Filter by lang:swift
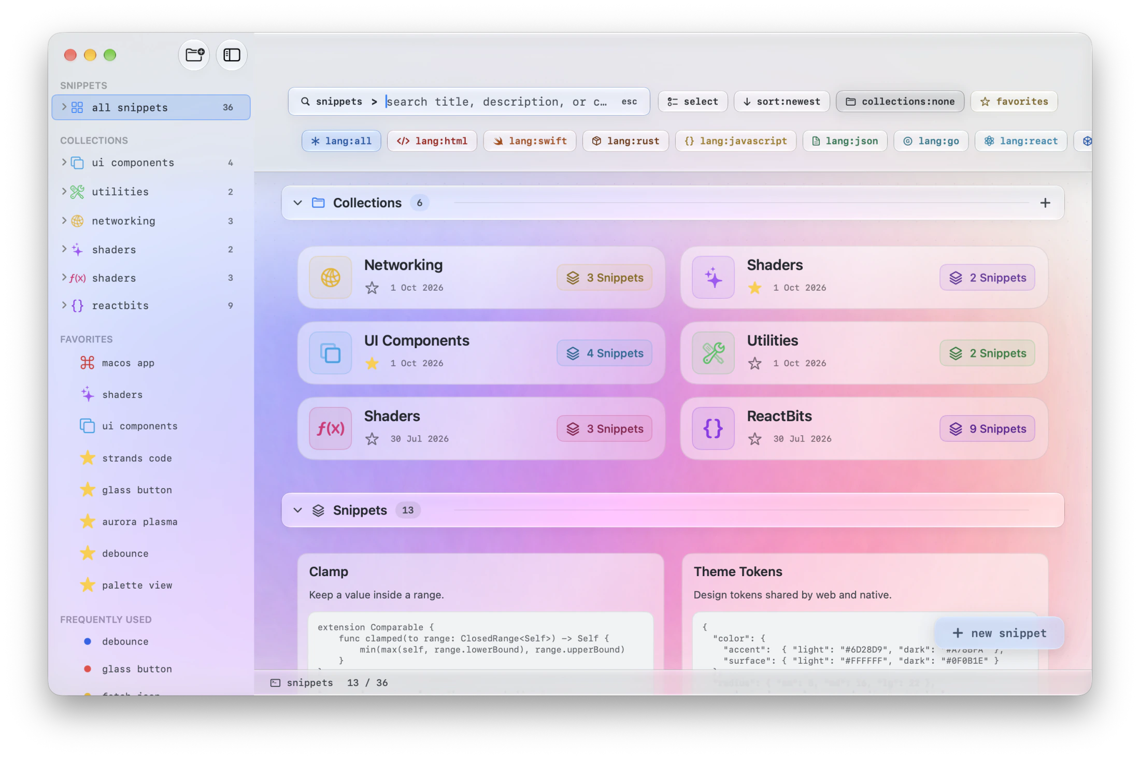Image resolution: width=1140 pixels, height=759 pixels. tap(530, 141)
